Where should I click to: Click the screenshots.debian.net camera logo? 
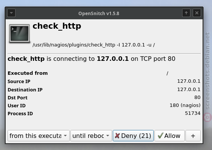coord(207,117)
